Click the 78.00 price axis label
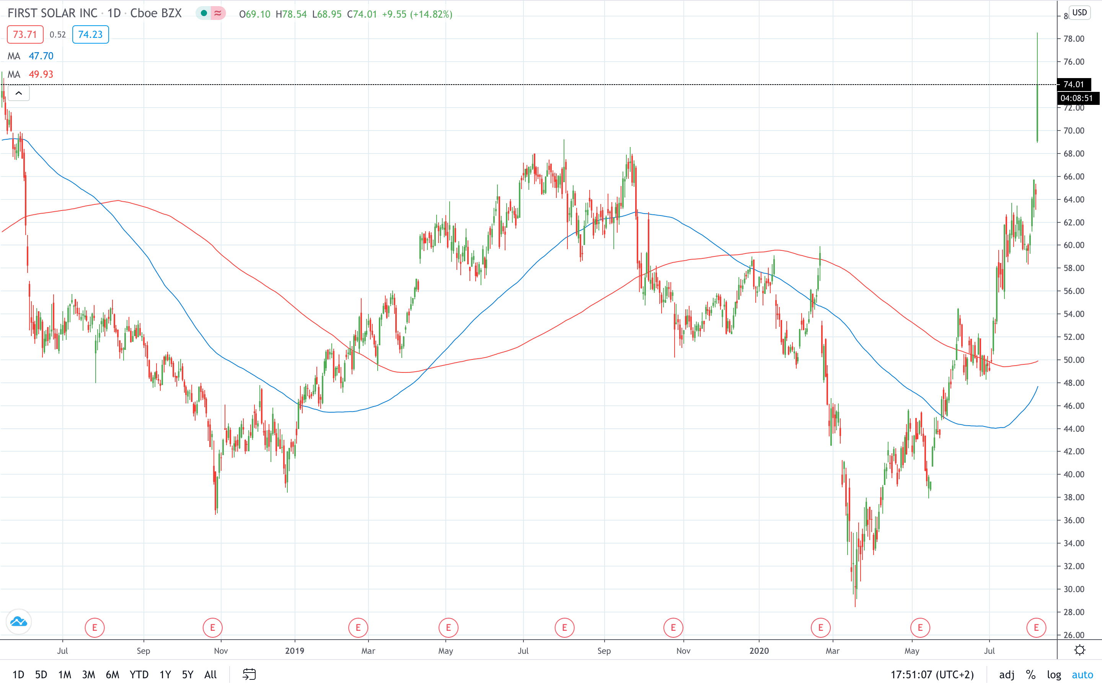The image size is (1102, 689). 1074,39
